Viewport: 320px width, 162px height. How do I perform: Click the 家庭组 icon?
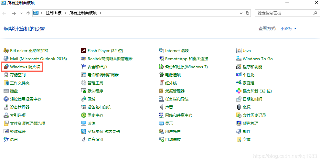pyautogui.click(x=239, y=83)
